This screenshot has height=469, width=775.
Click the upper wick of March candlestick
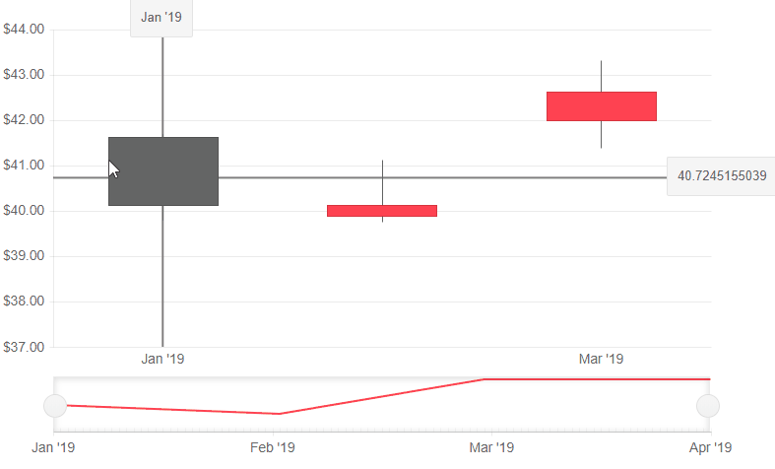click(601, 76)
